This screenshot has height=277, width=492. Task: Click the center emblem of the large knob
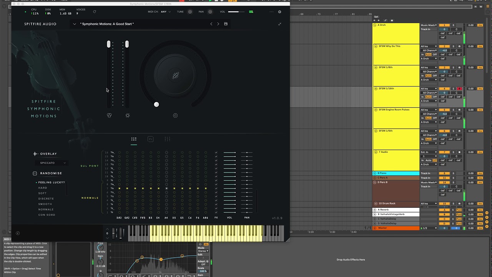click(175, 76)
